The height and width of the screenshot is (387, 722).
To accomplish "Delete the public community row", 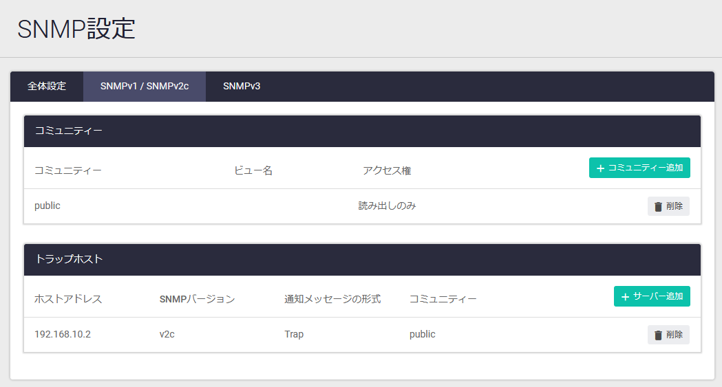I will tap(668, 206).
